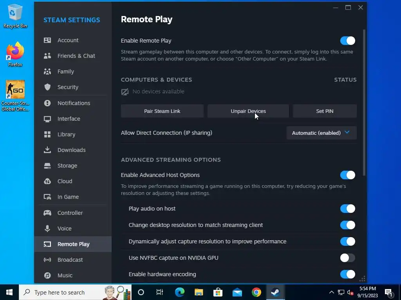401x300 pixels.
Task: Click the Interface monitor icon
Action: pos(47,119)
